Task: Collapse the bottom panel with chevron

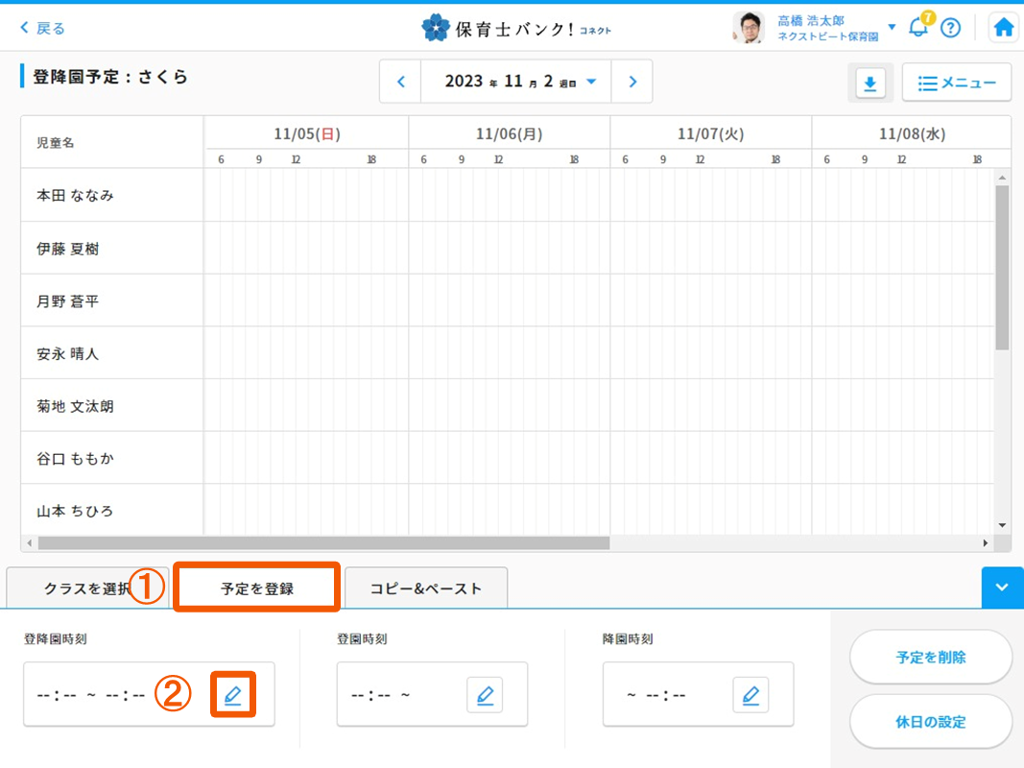Action: point(1002,588)
